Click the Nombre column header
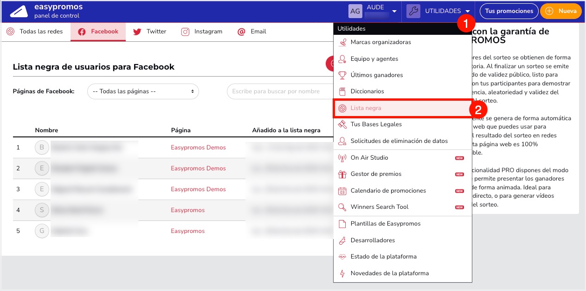The width and height of the screenshot is (586, 291). point(46,130)
